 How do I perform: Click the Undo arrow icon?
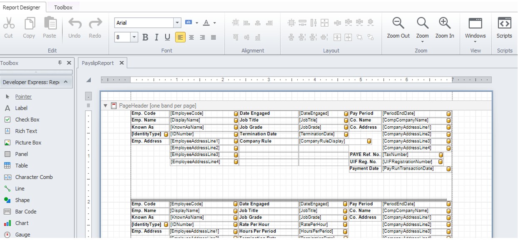(x=75, y=23)
